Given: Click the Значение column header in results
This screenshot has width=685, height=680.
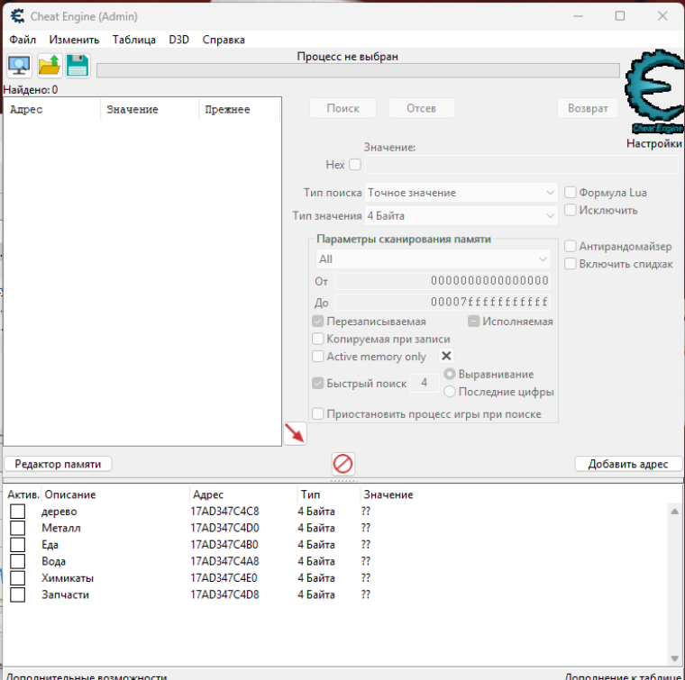Looking at the screenshot, I should 150,109.
